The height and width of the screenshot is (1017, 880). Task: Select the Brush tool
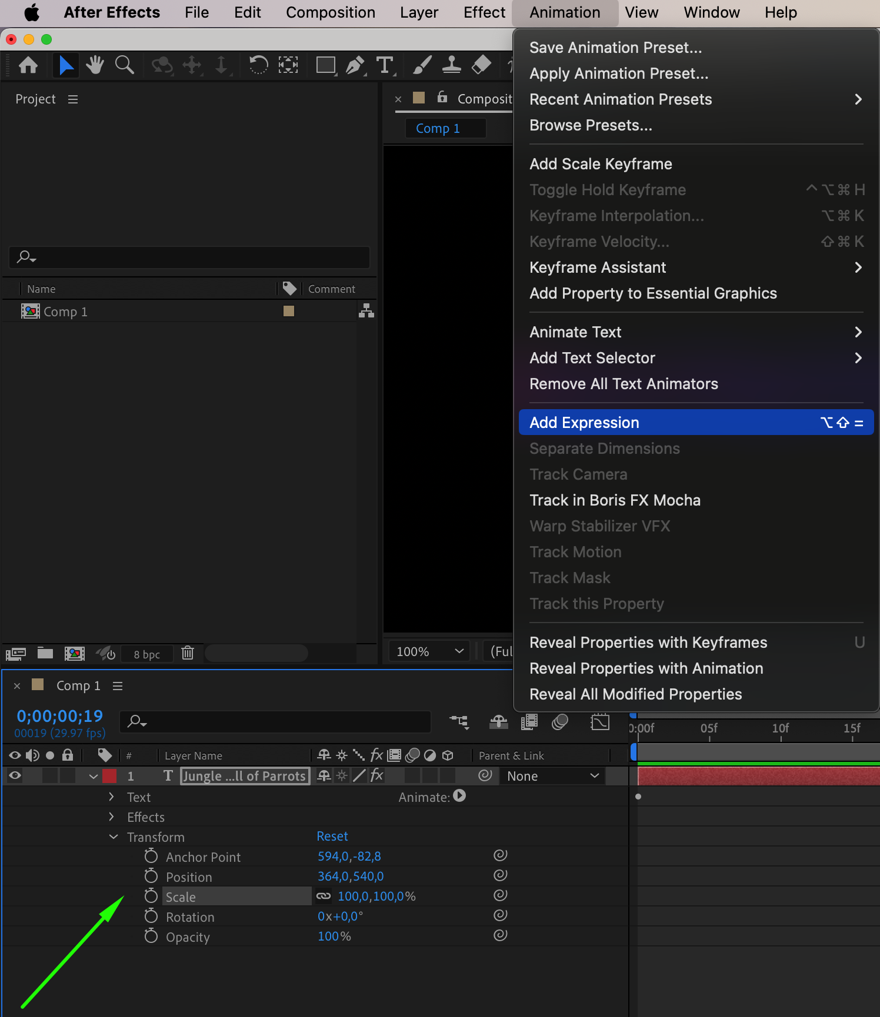422,65
